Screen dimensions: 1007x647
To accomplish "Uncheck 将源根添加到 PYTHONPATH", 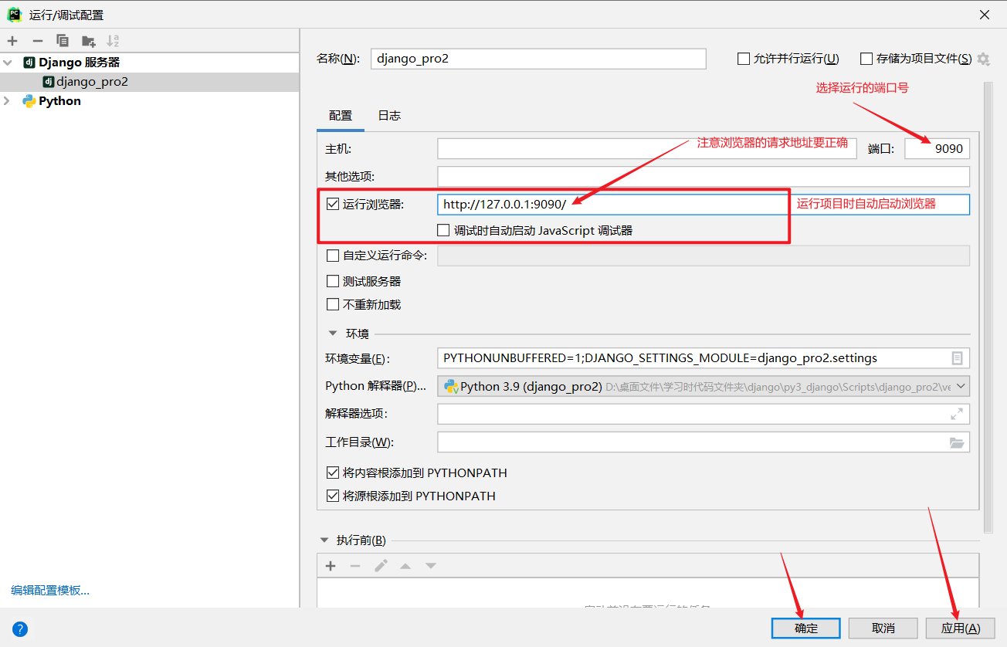I will click(333, 496).
